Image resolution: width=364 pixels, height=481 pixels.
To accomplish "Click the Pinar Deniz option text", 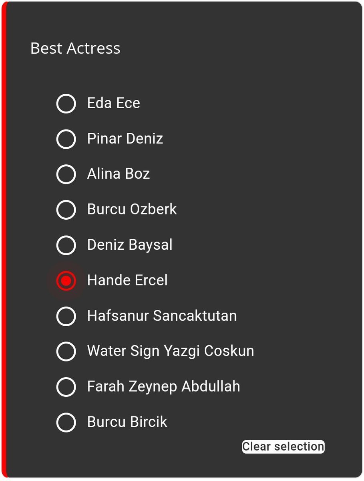I will coord(125,139).
